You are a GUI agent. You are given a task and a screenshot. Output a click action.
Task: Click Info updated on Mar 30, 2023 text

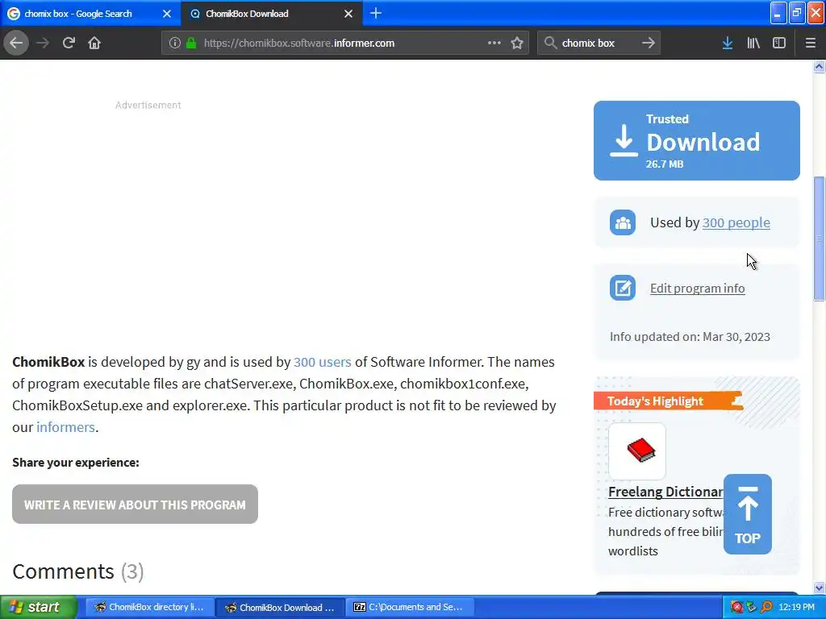coord(690,337)
